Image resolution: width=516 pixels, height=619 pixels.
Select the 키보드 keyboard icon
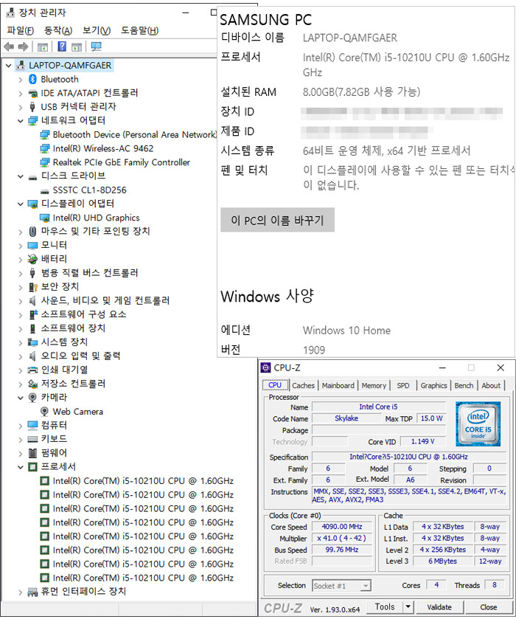[32, 440]
